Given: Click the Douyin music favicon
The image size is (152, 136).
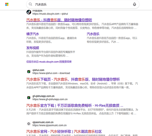Looking at the screenshot, I should coord(29,12).
